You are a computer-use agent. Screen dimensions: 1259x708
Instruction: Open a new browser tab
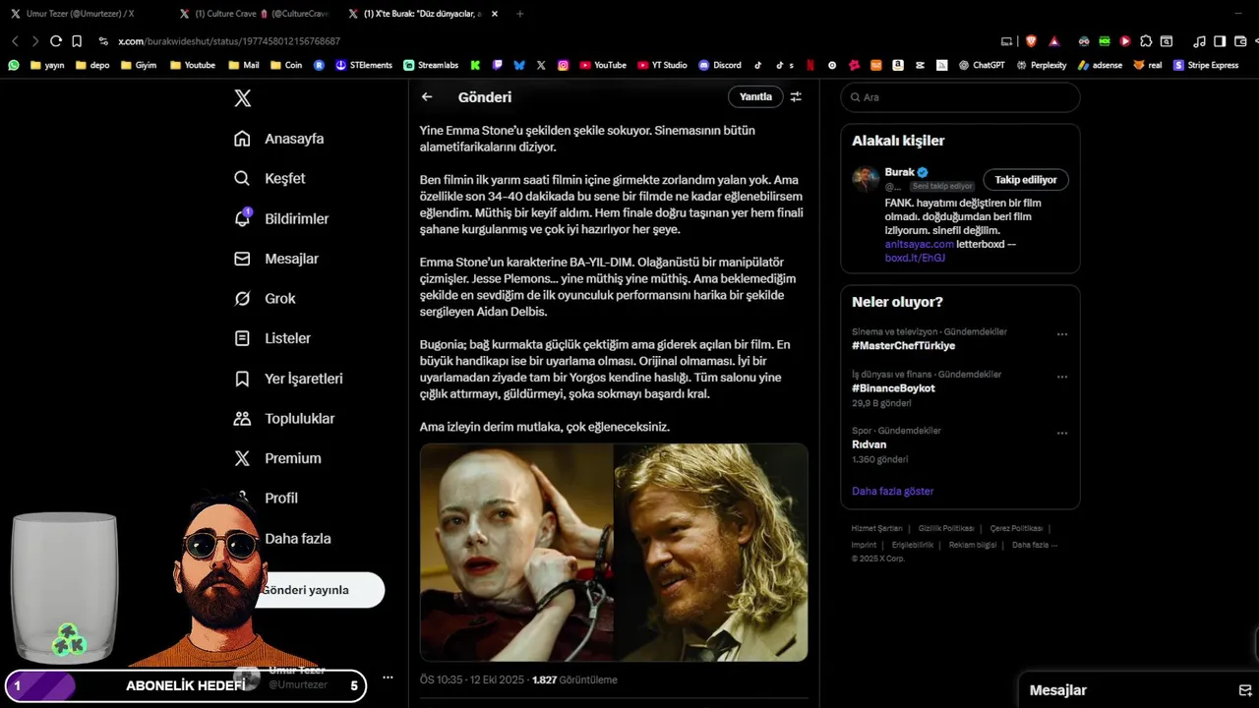520,14
